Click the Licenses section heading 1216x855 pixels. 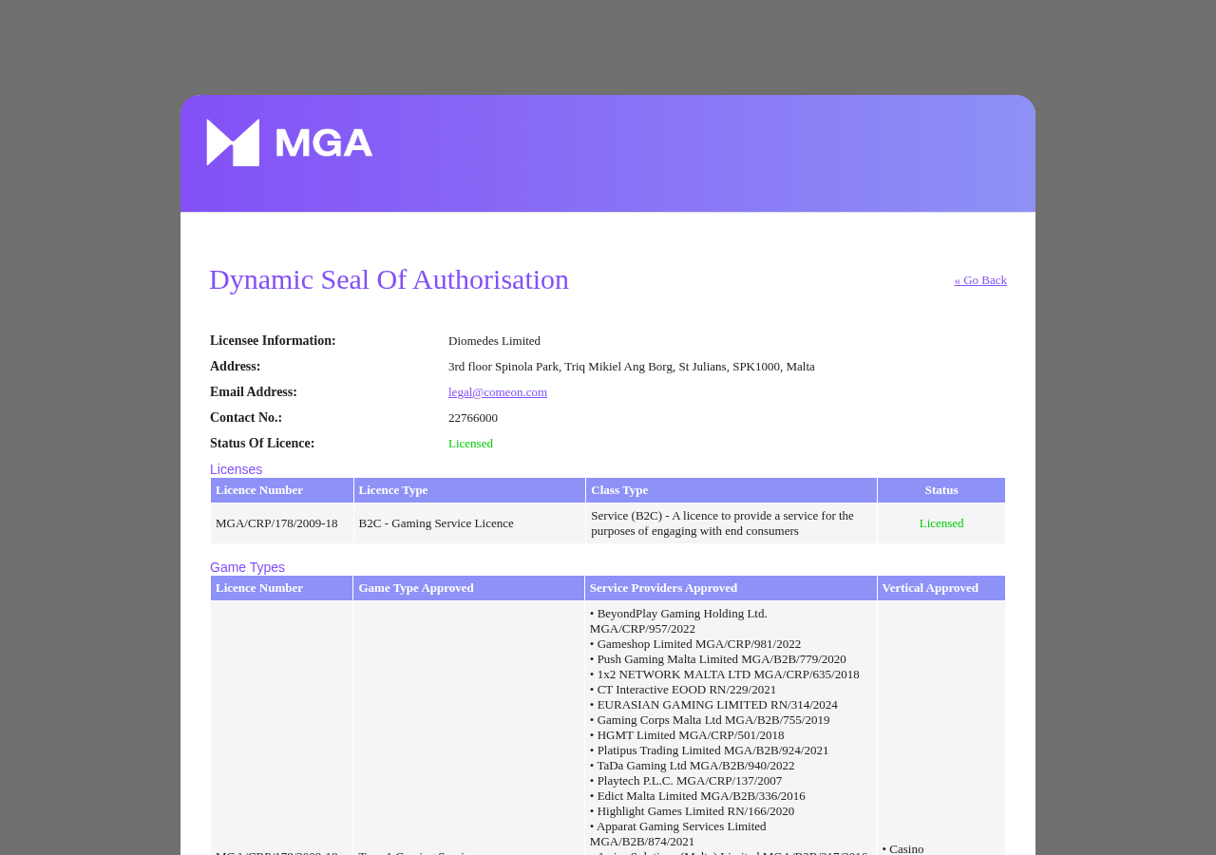tap(236, 469)
